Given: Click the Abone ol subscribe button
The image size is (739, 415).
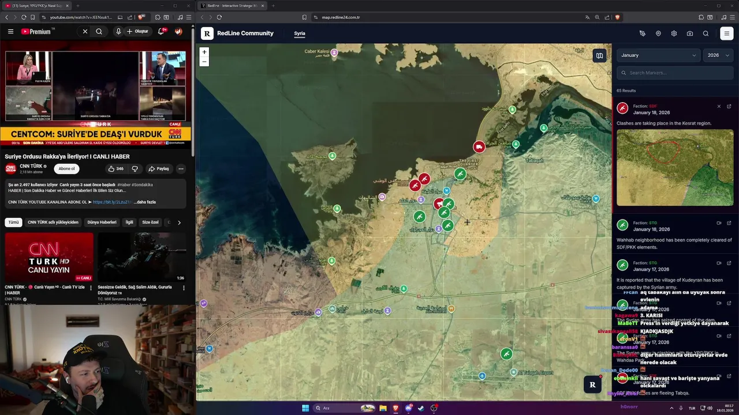Looking at the screenshot, I should pyautogui.click(x=66, y=169).
